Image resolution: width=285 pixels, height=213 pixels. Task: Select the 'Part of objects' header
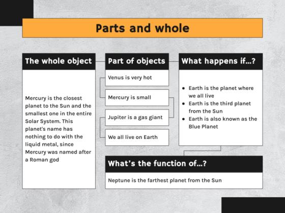(137, 61)
